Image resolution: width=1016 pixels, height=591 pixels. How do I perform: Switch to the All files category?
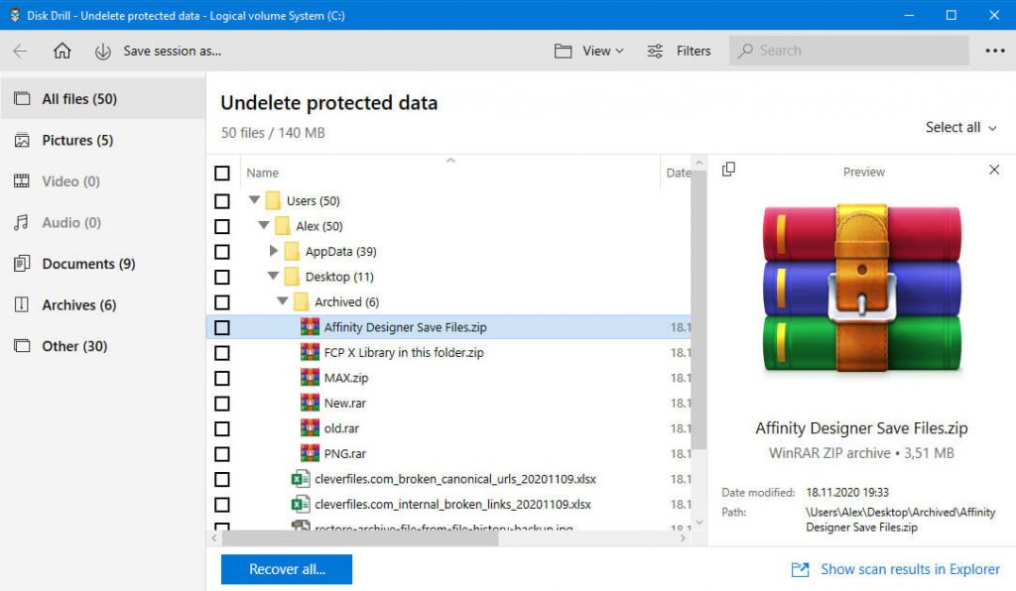[24, 98]
